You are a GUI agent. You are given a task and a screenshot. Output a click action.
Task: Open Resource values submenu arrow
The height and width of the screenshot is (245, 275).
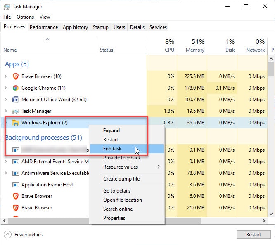[x=159, y=167]
